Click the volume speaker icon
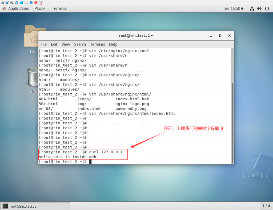 [x=259, y=9]
